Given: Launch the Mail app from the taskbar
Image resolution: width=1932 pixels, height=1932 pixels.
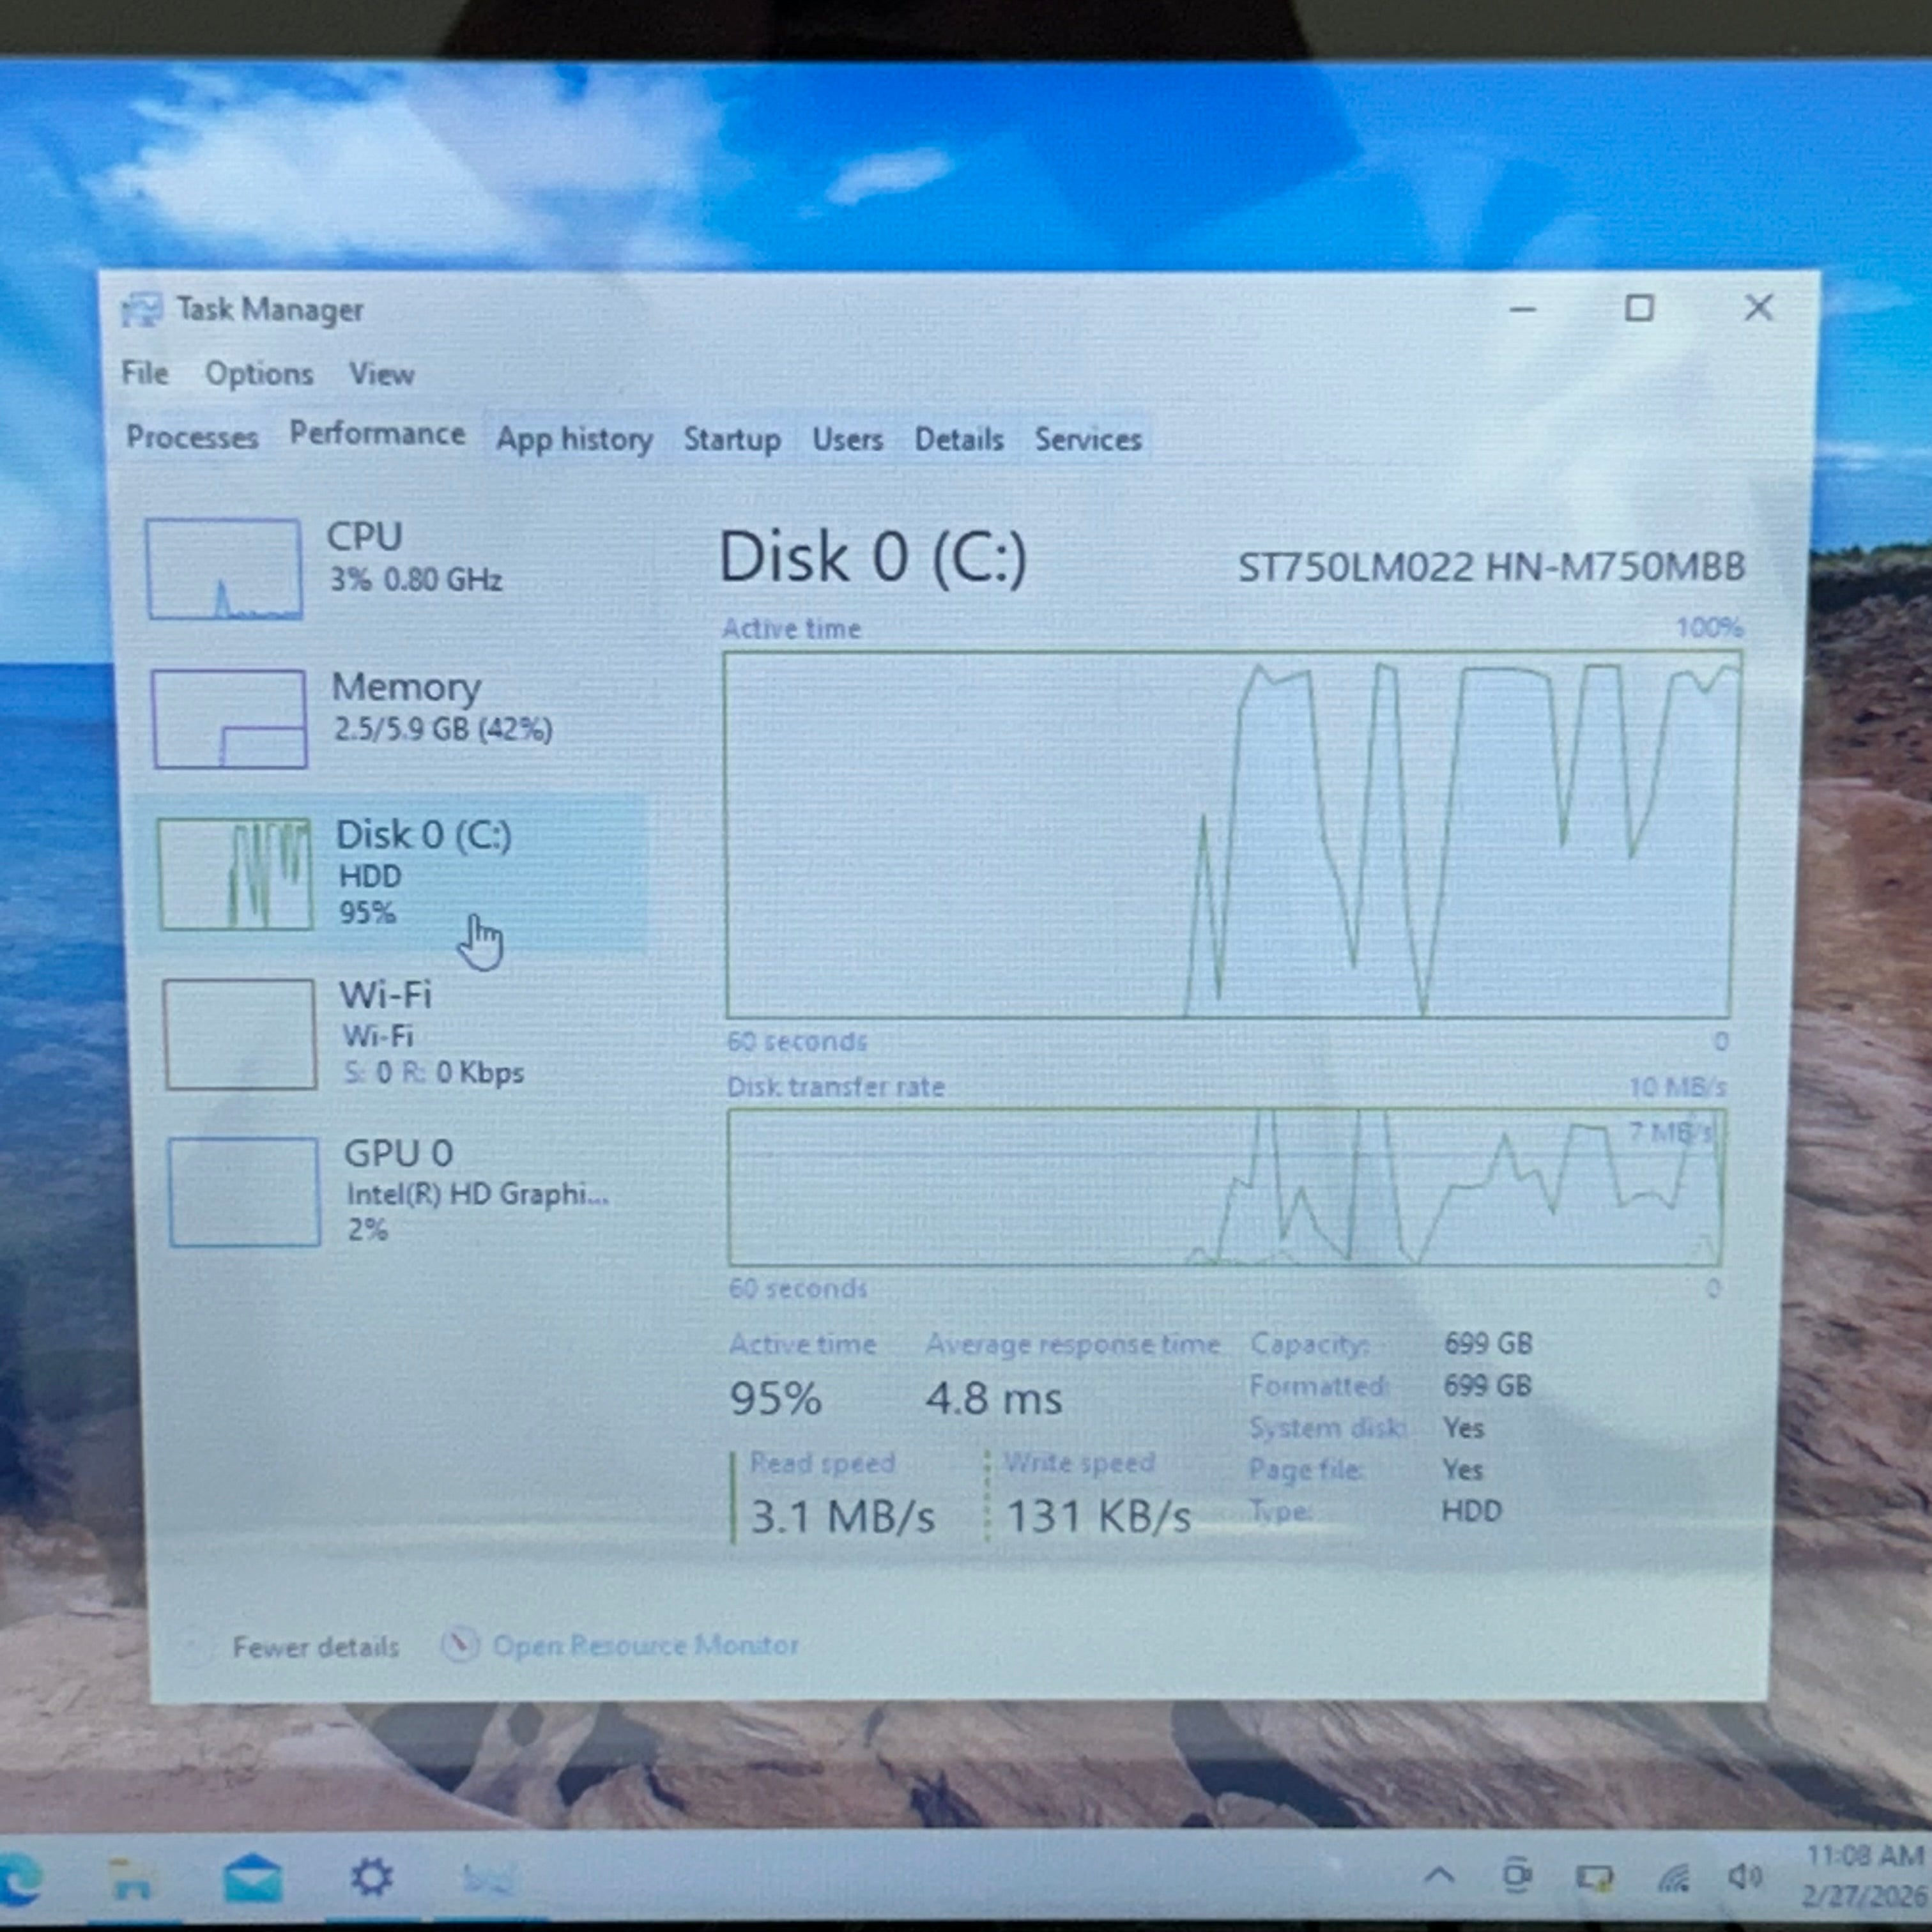Looking at the screenshot, I should click(x=253, y=1877).
